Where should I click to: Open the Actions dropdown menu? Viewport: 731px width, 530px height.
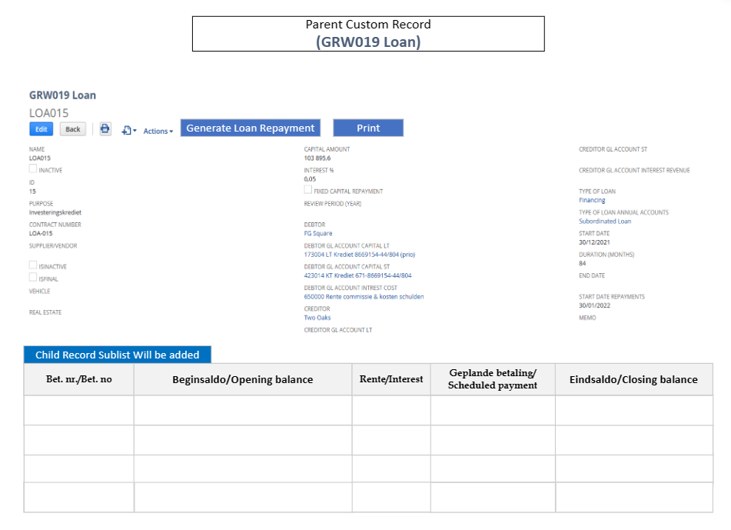coord(158,132)
